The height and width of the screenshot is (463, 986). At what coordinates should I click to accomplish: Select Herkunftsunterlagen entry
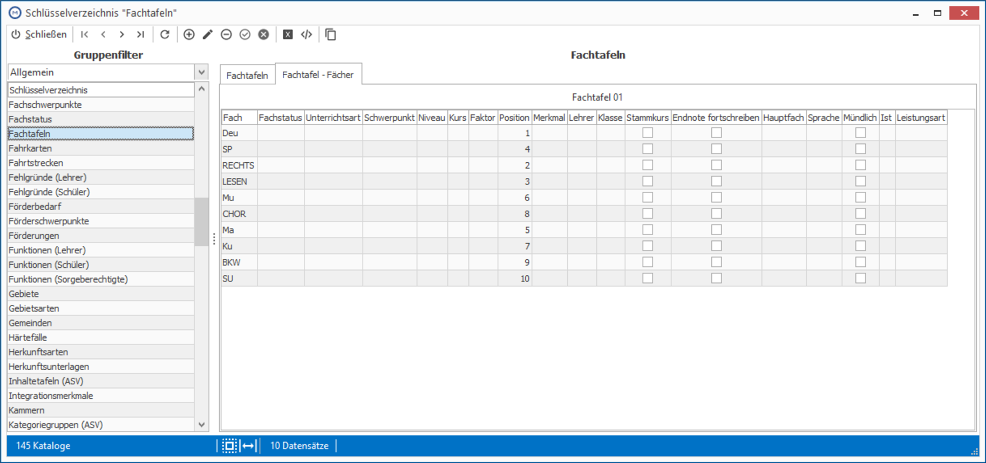(101, 367)
